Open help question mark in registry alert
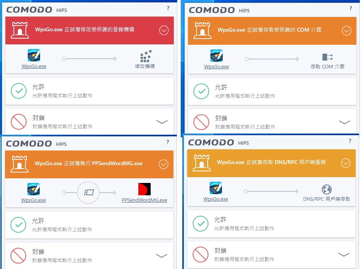This screenshot has height=269, width=361. 168,8
